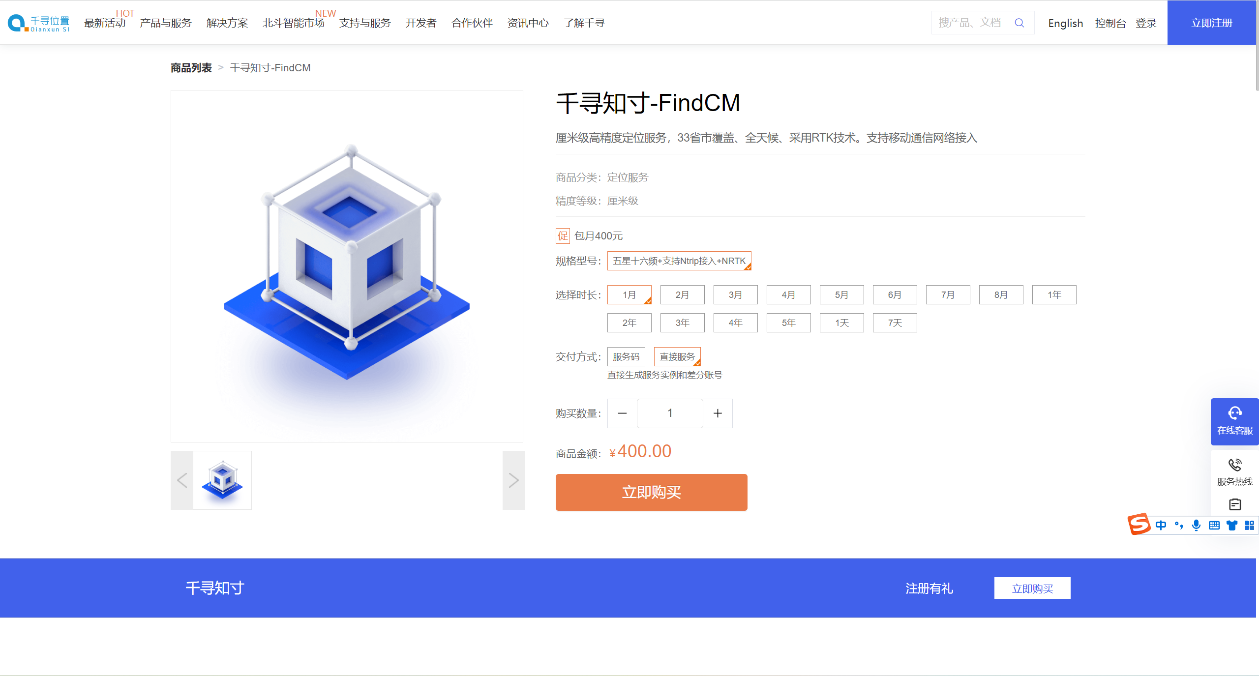Click the online customer service icon

(x=1236, y=419)
